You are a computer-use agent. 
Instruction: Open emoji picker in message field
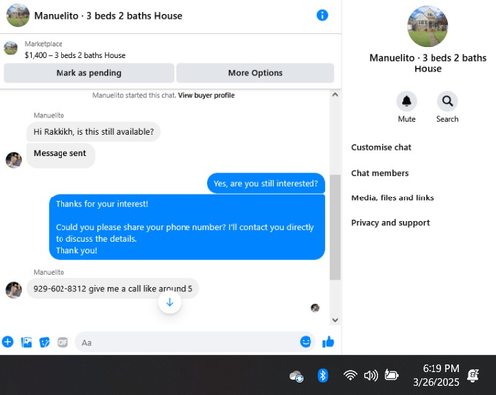306,342
